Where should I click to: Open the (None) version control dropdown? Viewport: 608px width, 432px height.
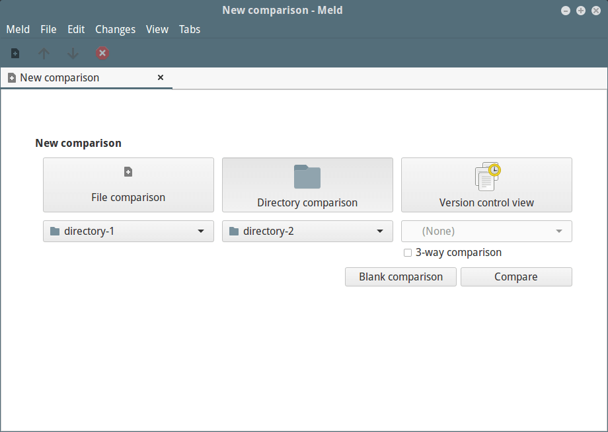point(558,231)
